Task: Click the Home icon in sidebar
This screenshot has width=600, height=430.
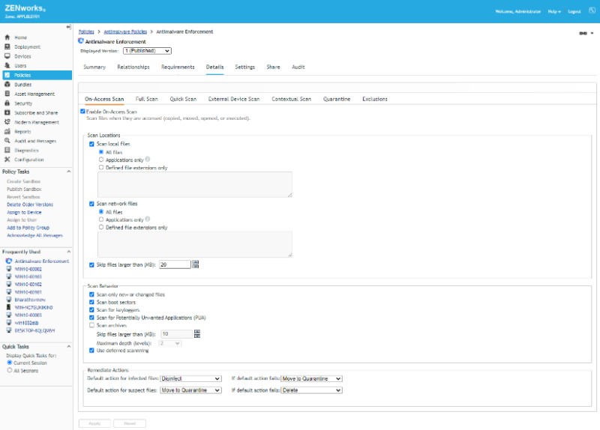Action: 7,37
